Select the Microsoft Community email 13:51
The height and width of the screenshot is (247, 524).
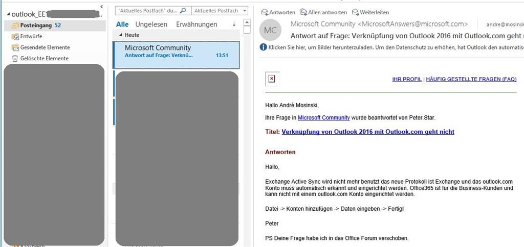(x=177, y=55)
